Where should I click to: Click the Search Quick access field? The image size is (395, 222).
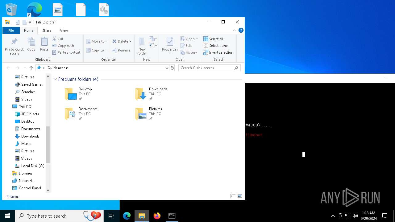209,68
